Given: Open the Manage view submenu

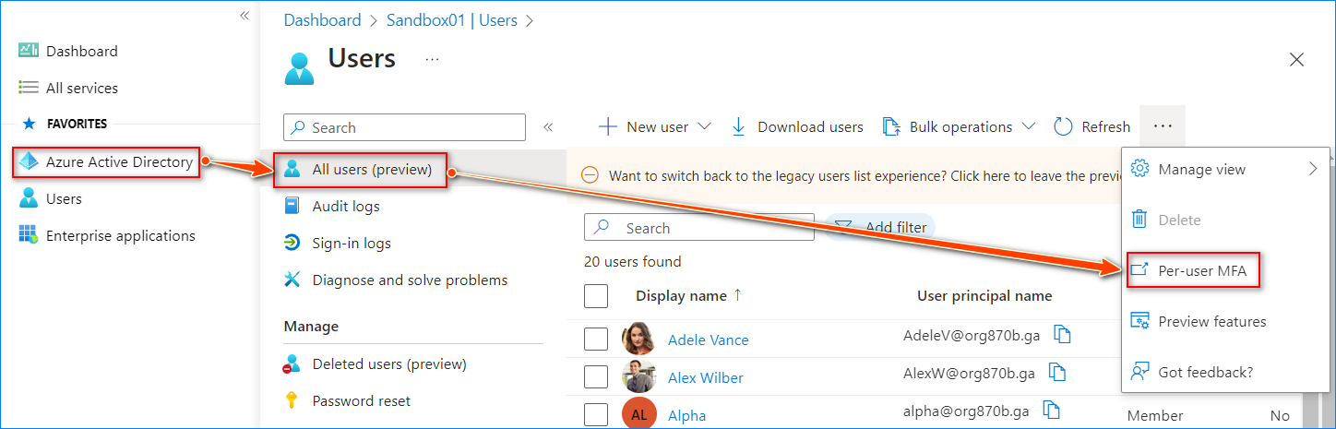Looking at the screenshot, I should pos(1225,169).
